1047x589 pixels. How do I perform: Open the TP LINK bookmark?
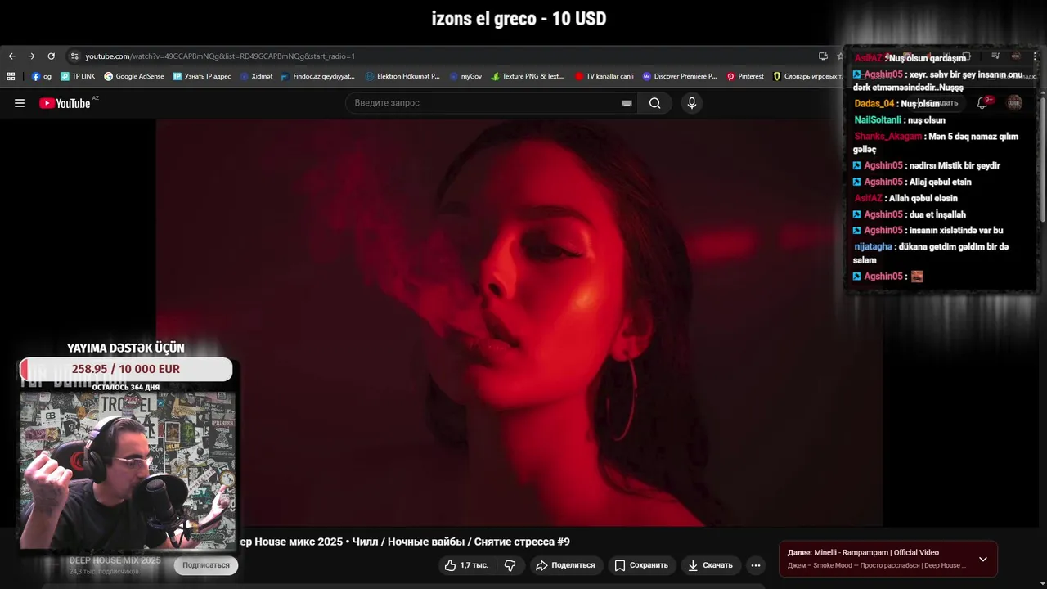pos(78,76)
